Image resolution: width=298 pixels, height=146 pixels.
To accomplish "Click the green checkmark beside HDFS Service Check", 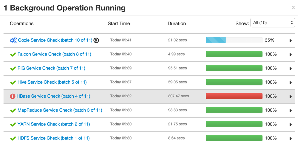I will coord(13,138).
